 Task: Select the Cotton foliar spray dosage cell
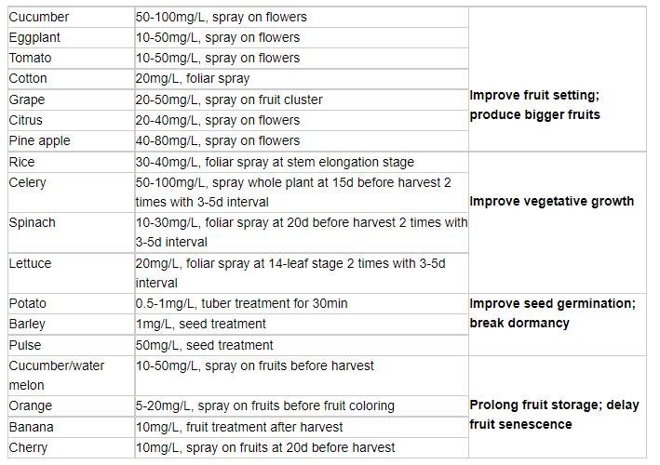(193, 79)
